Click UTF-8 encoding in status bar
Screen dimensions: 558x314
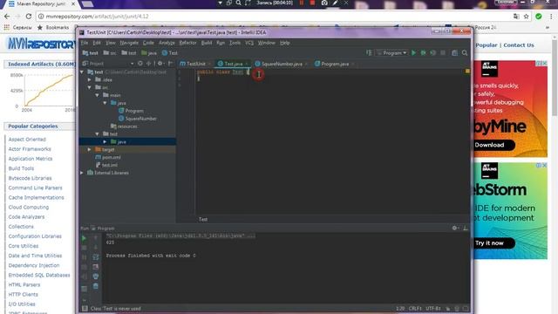[x=433, y=308]
